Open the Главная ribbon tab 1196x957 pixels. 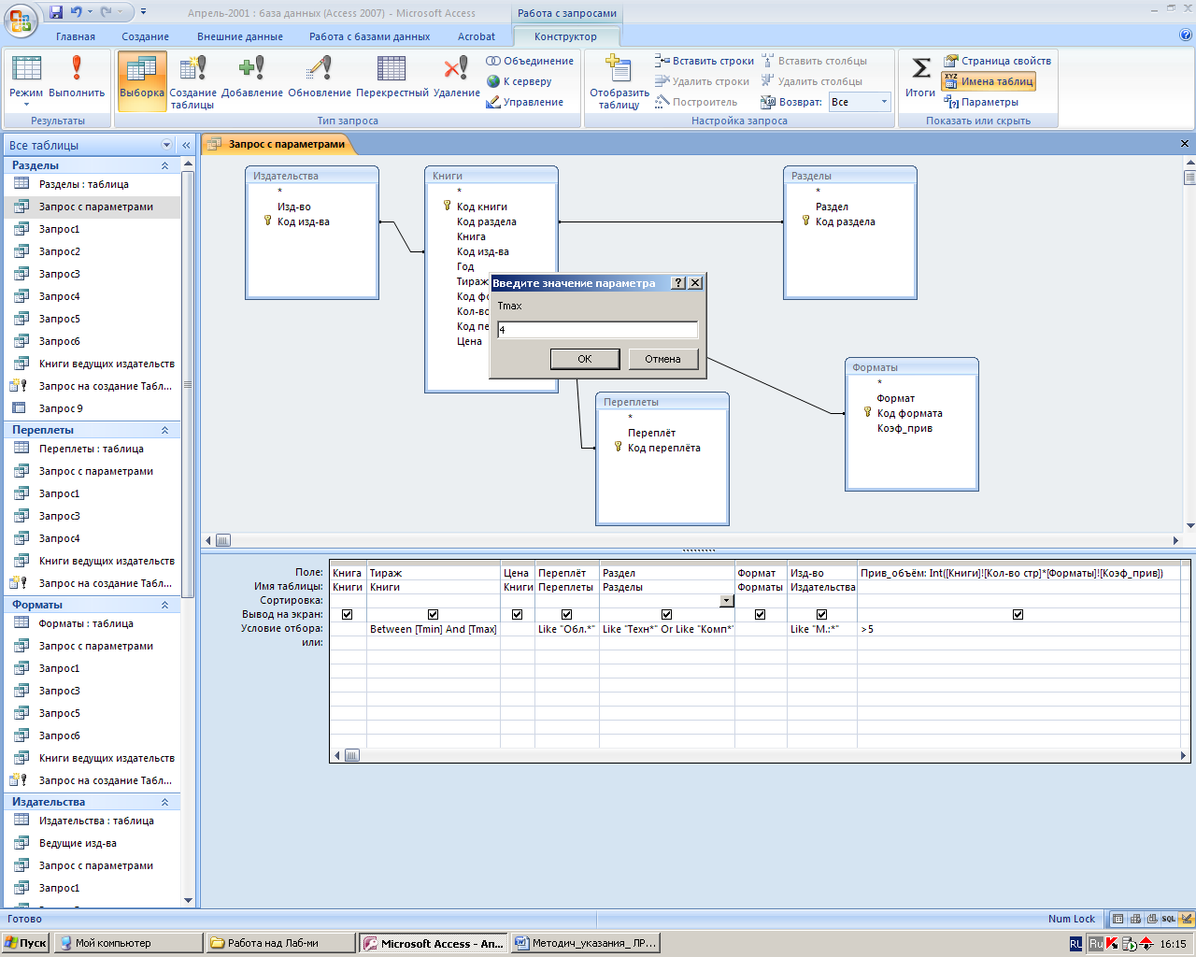click(x=76, y=36)
